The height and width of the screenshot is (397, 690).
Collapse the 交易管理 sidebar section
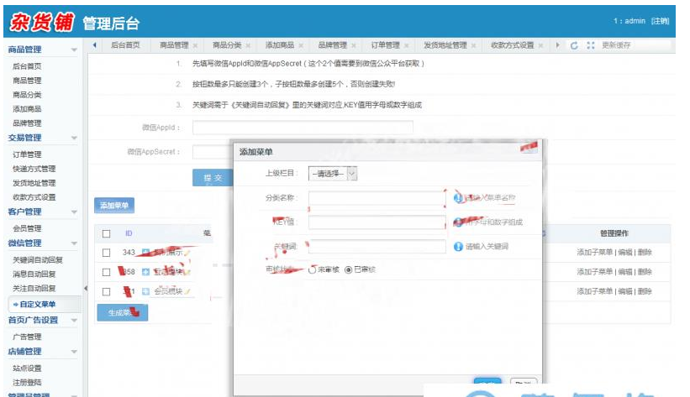point(74,138)
